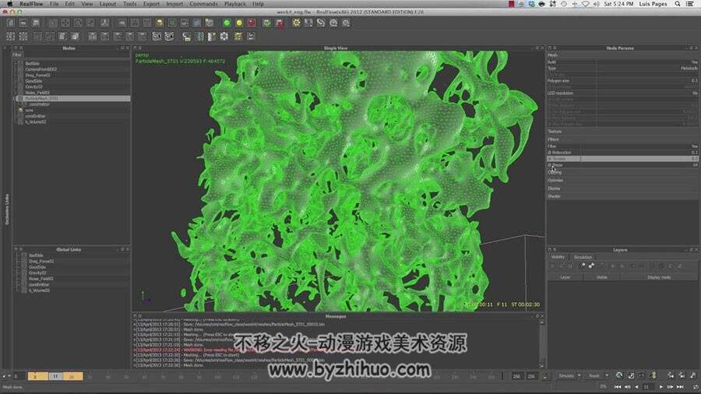
Task: Open the Commands menu
Action: 203,4
